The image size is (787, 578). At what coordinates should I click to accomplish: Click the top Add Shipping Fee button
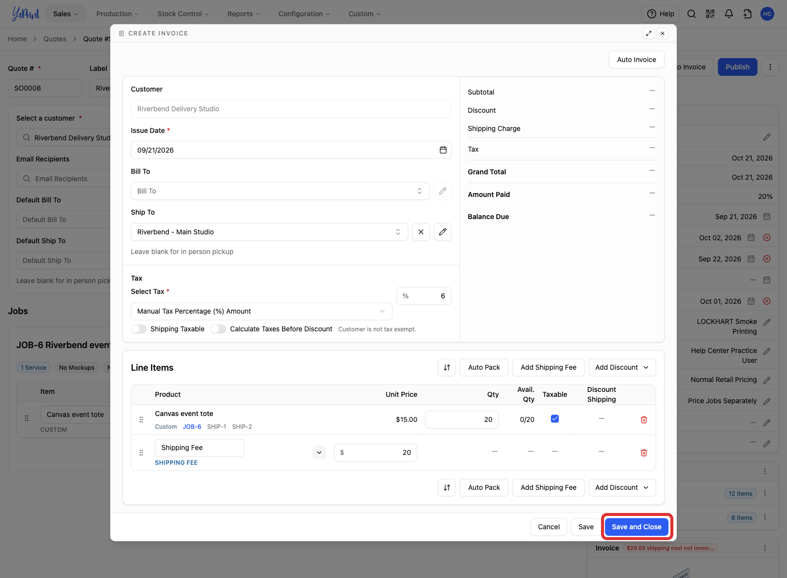[548, 367]
